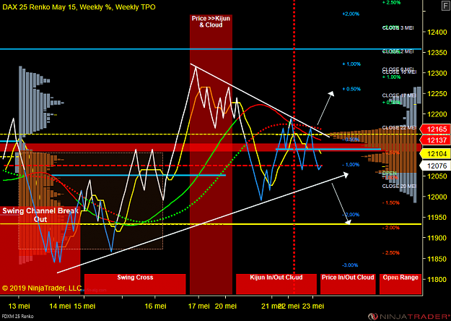The height and width of the screenshot is (321, 451).
Task: Select the green + 2.50% level label
Action: [x=391, y=2]
